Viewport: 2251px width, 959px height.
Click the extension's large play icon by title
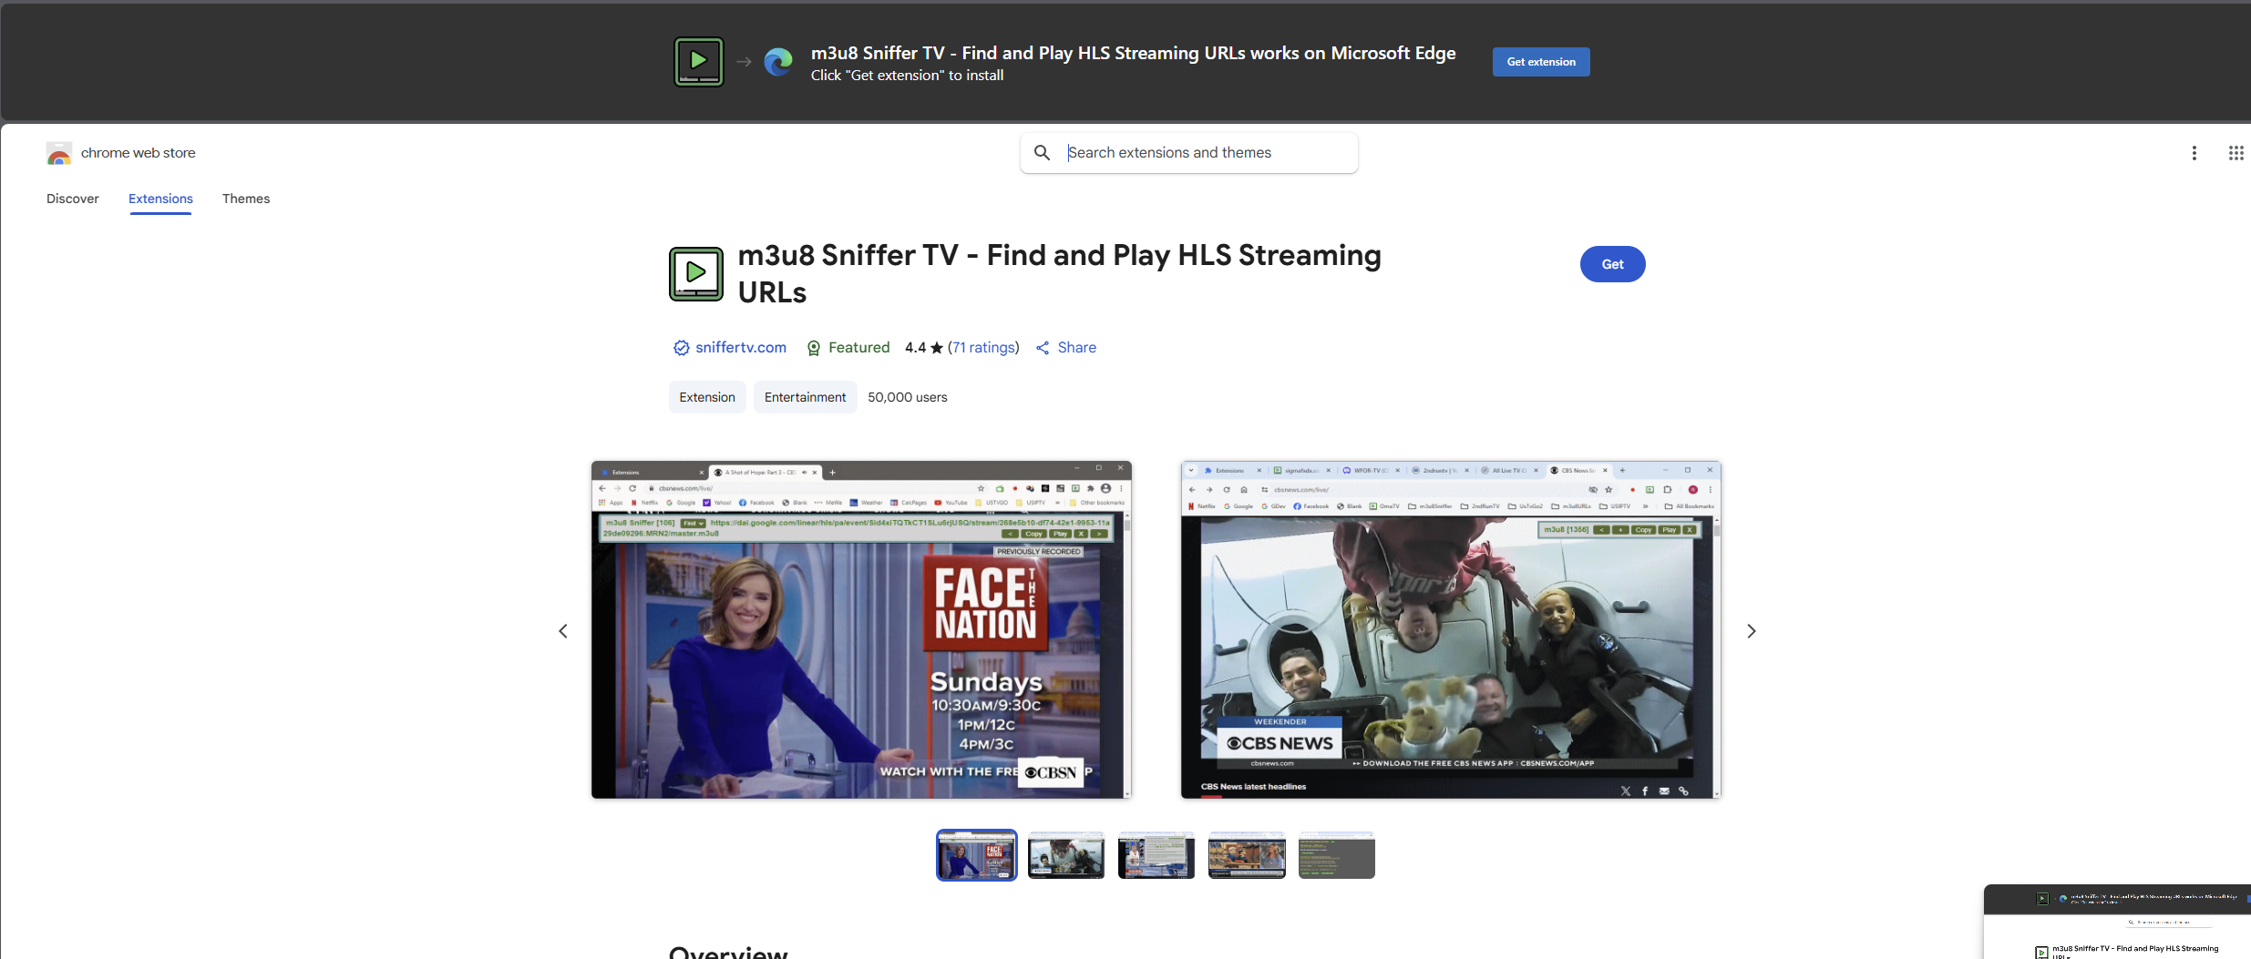[696, 274]
